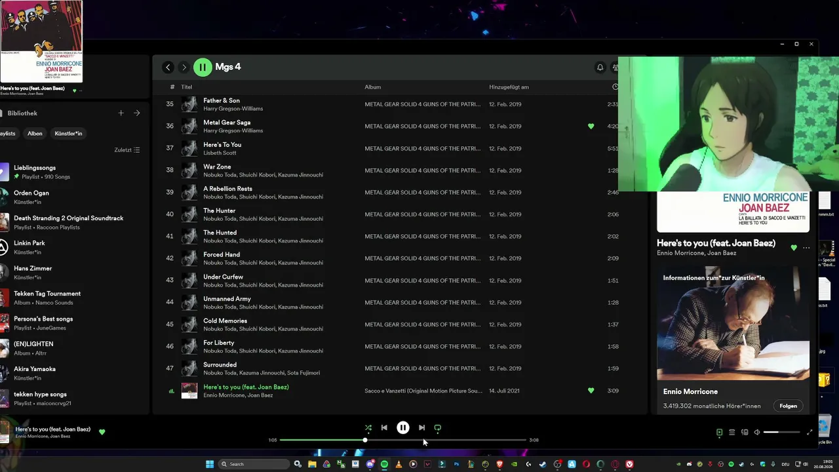
Task: Open the notifications bell
Action: tap(600, 67)
